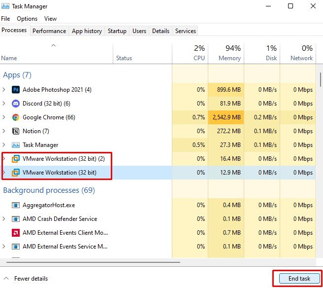
Task: Click the AMD External Events Client icon
Action: (x=15, y=233)
